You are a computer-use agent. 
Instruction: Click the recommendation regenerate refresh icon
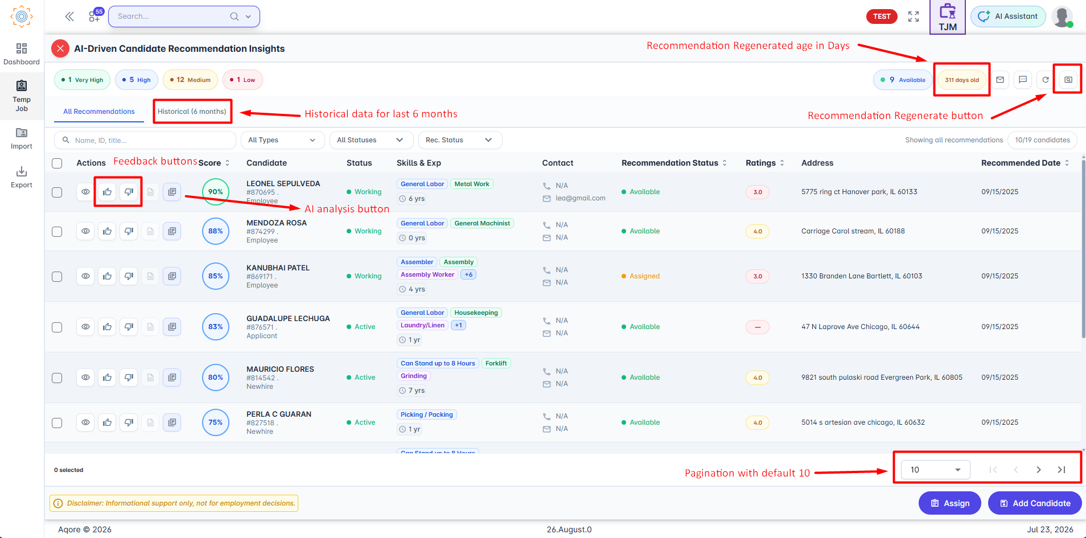pyautogui.click(x=1046, y=80)
